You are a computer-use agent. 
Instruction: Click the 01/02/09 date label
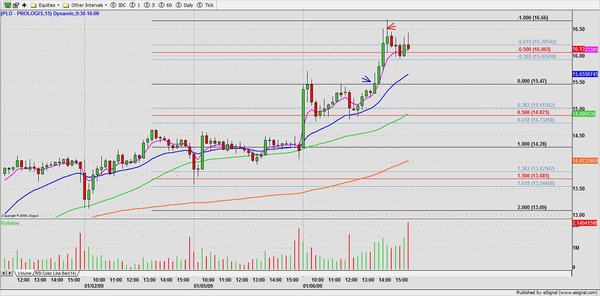(x=94, y=286)
